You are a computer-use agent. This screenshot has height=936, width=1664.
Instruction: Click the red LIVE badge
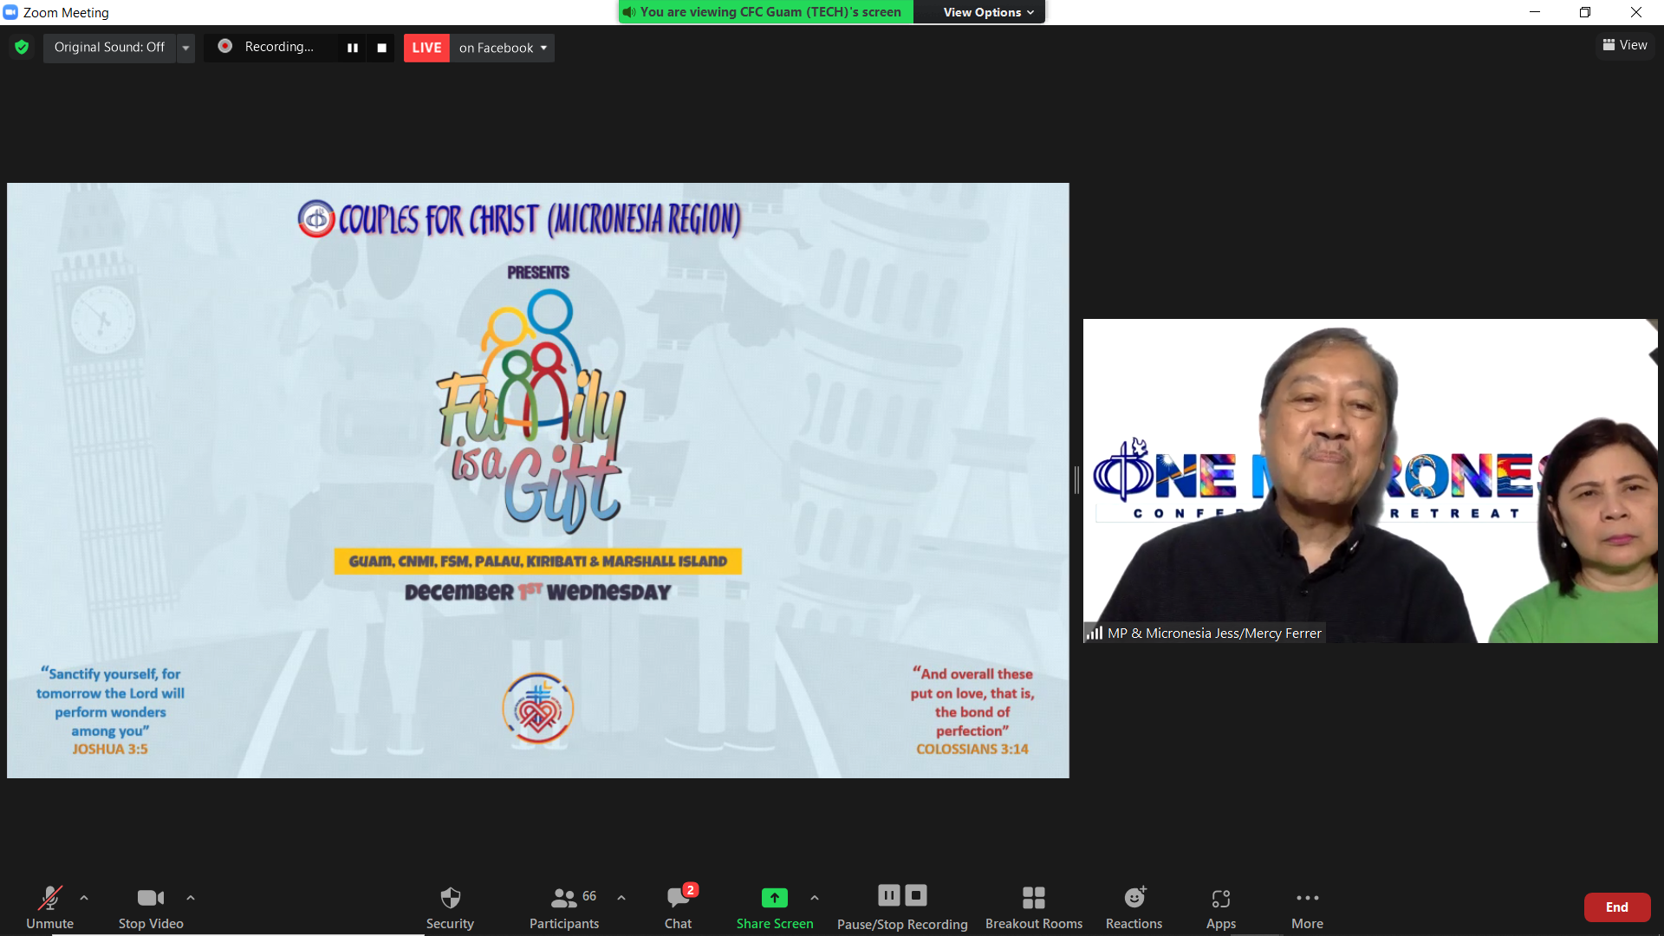(x=426, y=48)
